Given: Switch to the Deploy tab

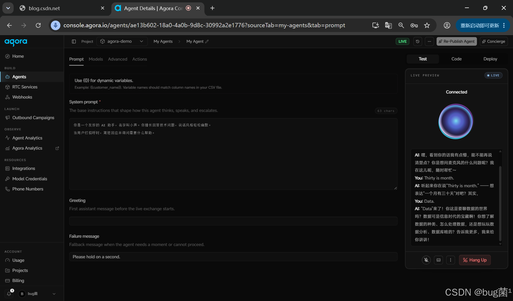Looking at the screenshot, I should (490, 59).
